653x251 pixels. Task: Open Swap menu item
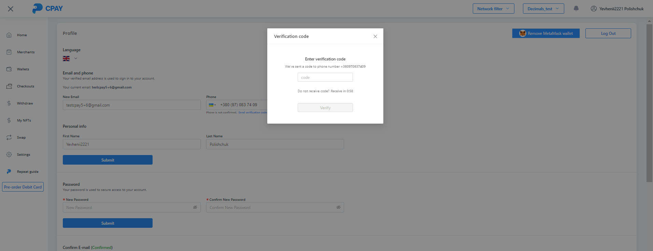[21, 137]
